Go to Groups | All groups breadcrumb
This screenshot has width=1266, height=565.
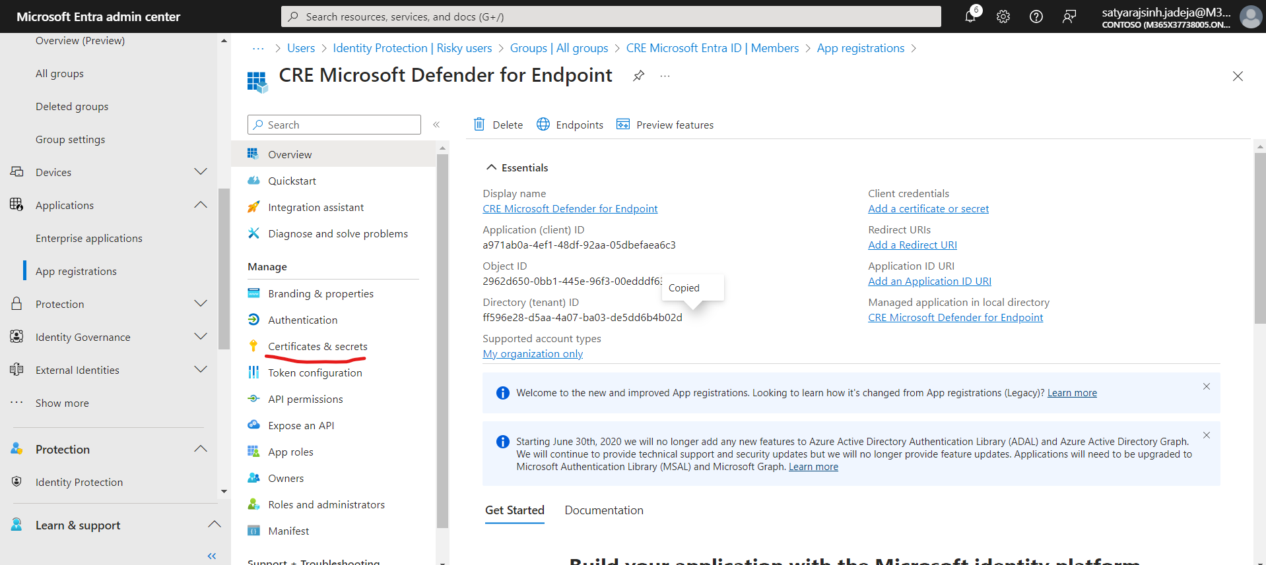(559, 48)
